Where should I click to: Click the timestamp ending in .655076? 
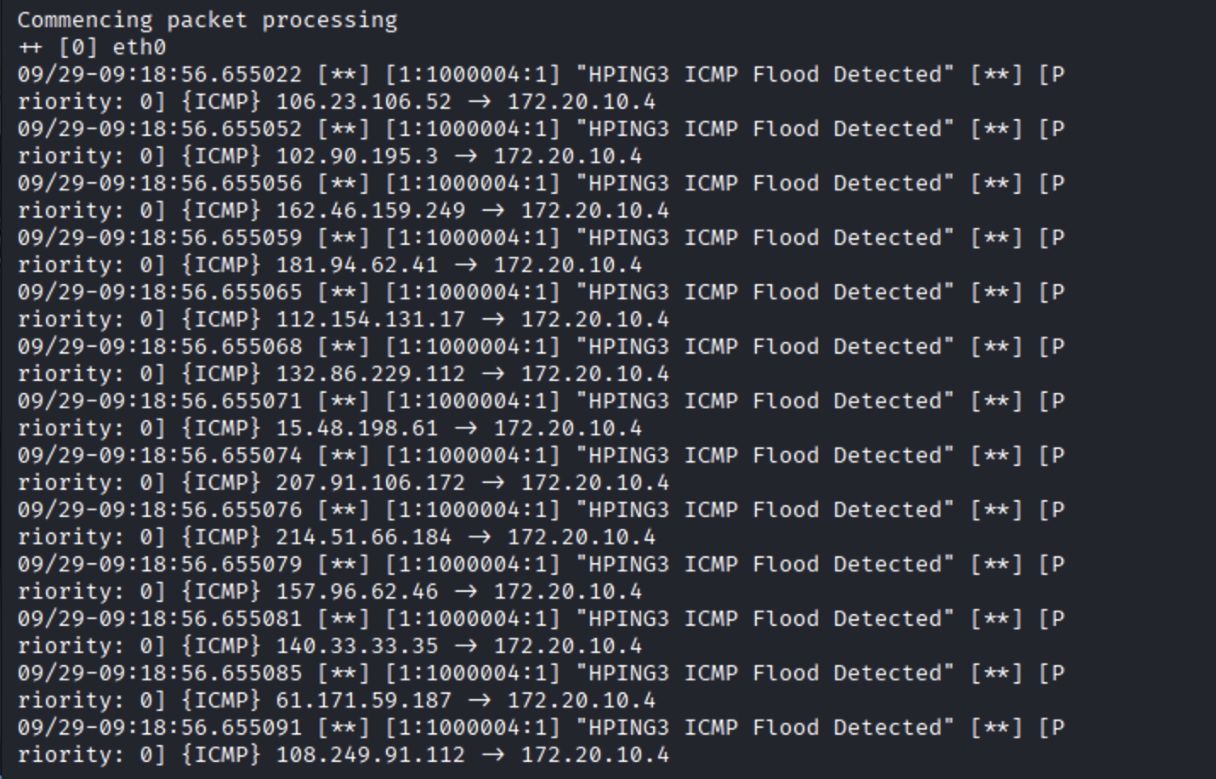tap(159, 510)
